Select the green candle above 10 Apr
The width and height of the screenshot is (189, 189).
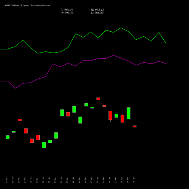[74, 109]
